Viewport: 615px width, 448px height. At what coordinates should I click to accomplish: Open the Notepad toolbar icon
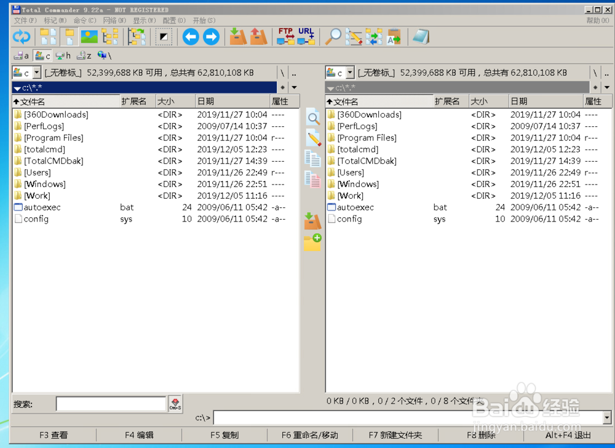tap(421, 37)
